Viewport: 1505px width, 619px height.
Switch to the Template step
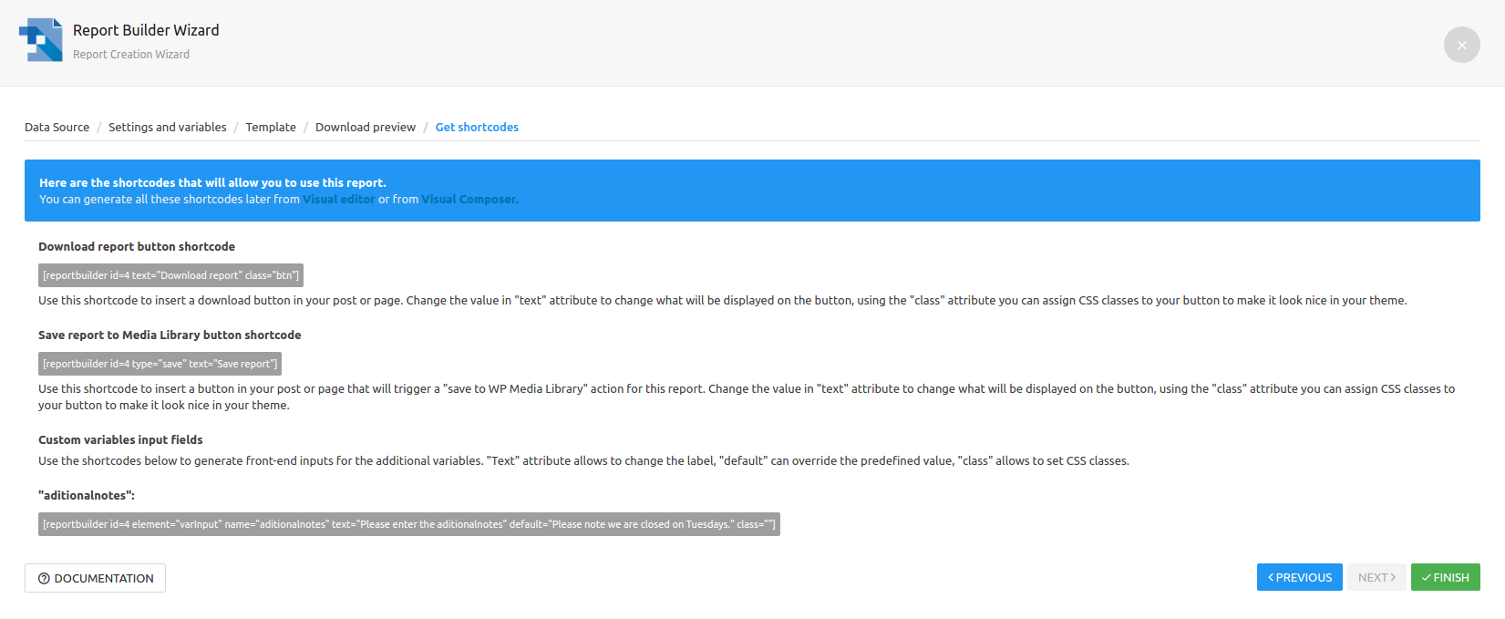[x=271, y=128]
